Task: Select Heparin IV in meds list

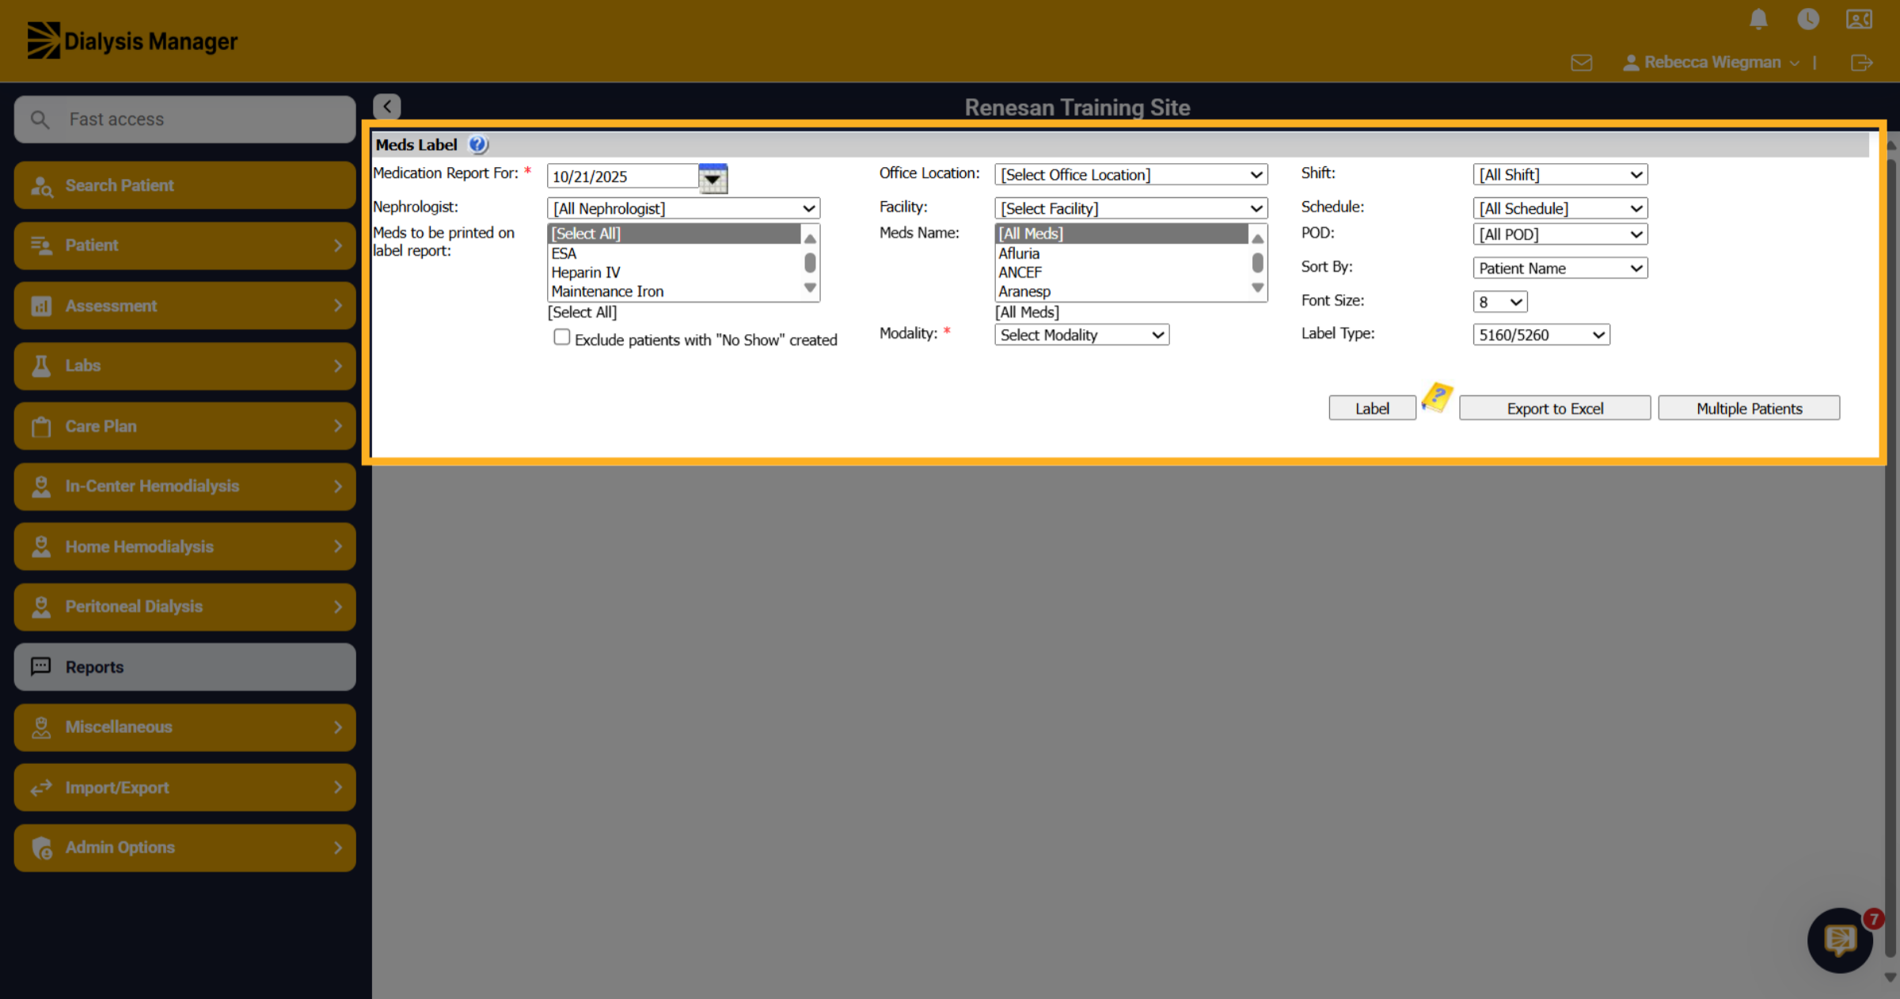Action: point(675,272)
